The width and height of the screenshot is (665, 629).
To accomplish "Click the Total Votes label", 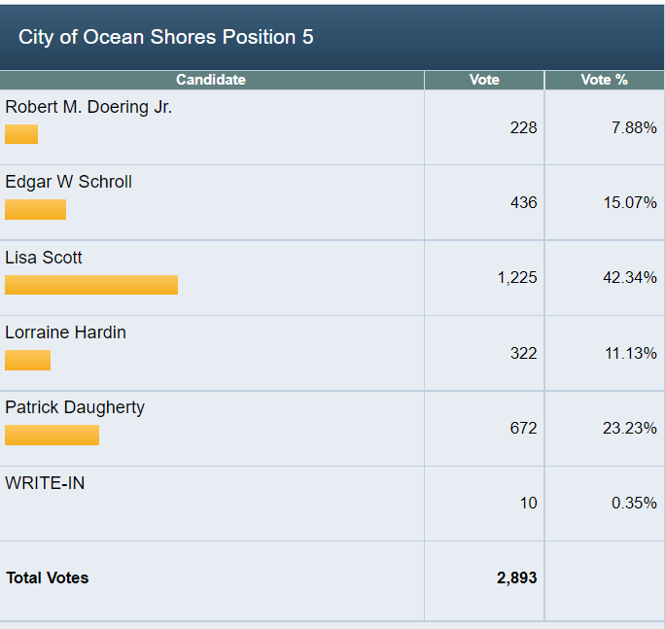I will pos(47,577).
